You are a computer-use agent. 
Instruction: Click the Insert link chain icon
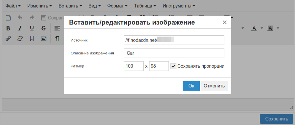point(8,39)
